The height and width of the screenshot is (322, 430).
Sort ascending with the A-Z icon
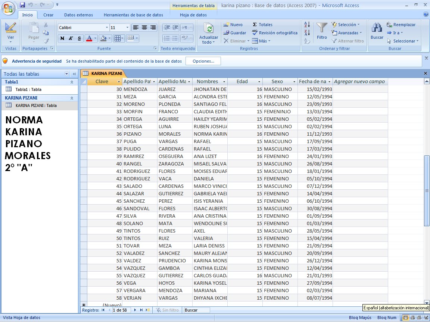tap(307, 25)
